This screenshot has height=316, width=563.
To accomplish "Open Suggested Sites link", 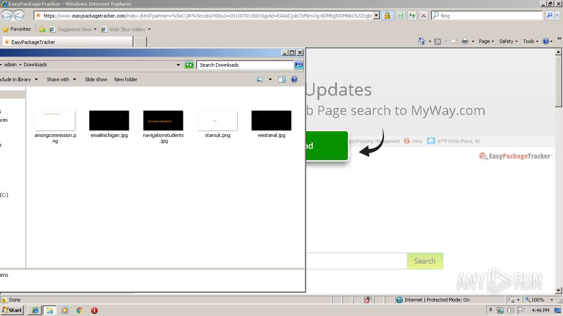I will [x=73, y=29].
